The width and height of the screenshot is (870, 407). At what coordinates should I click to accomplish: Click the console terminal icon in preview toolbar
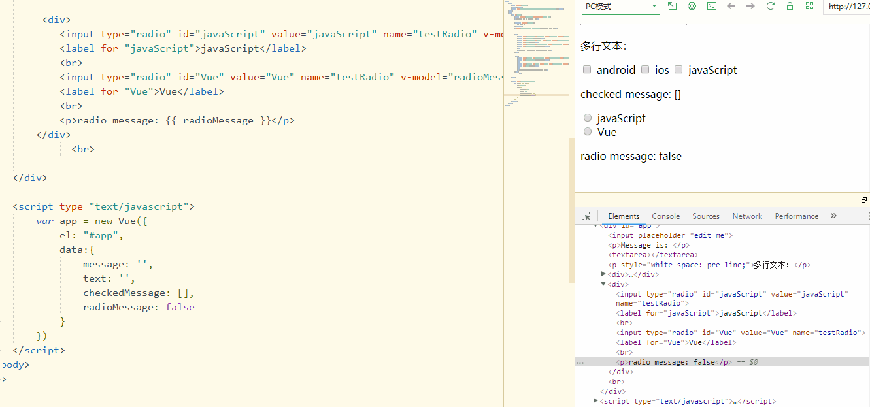(712, 6)
